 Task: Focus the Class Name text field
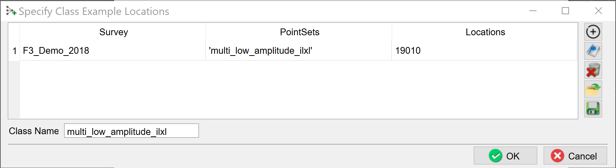coord(131,131)
